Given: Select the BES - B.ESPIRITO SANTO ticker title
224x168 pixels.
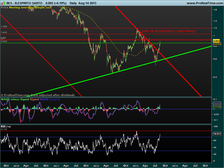Looking at the screenshot, I should pyautogui.click(x=24, y=3).
